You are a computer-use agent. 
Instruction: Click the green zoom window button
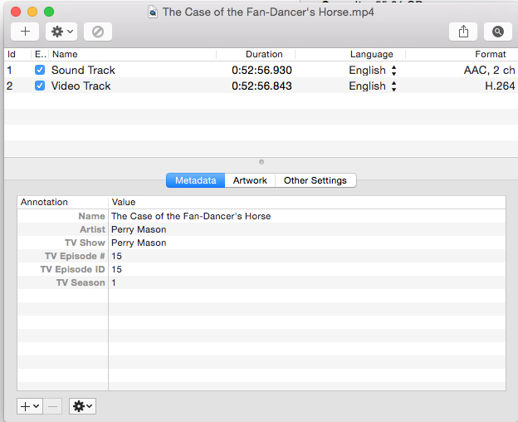click(x=49, y=12)
